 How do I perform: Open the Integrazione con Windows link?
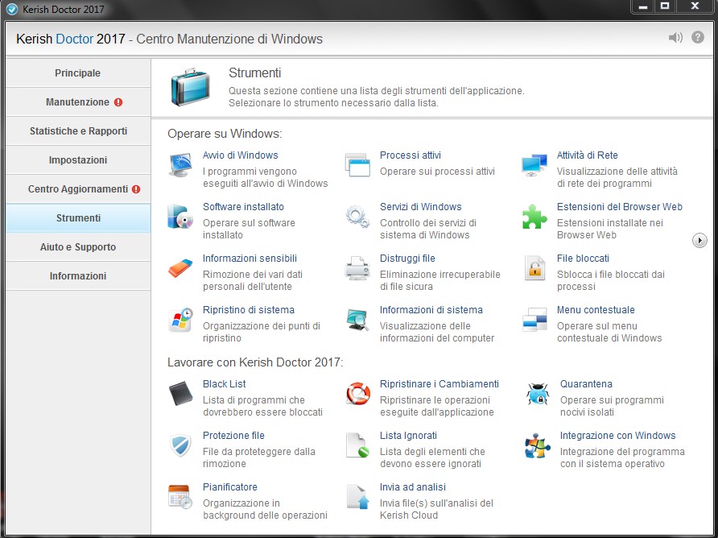click(x=617, y=436)
